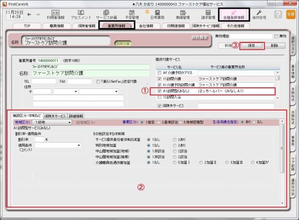
Task: Click the back arrow beside the date
Action: point(29,14)
